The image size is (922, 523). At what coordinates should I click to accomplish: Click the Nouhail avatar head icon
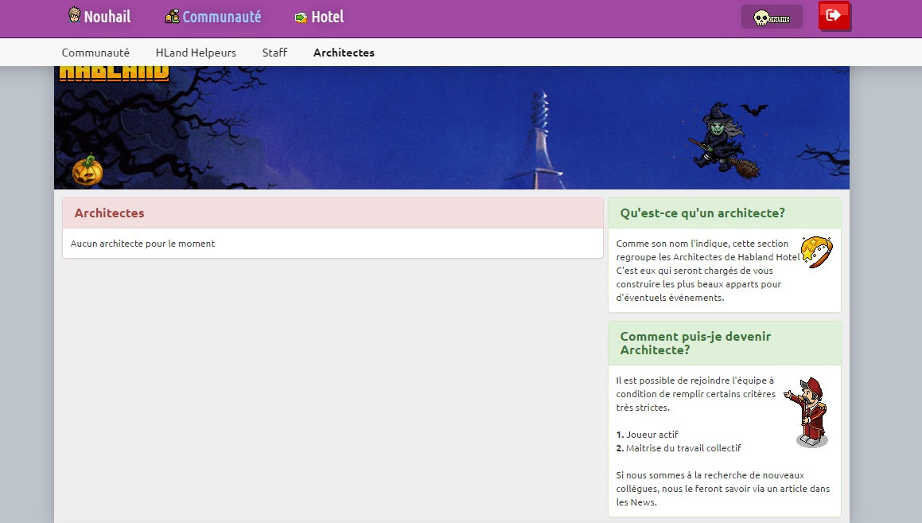pyautogui.click(x=74, y=14)
